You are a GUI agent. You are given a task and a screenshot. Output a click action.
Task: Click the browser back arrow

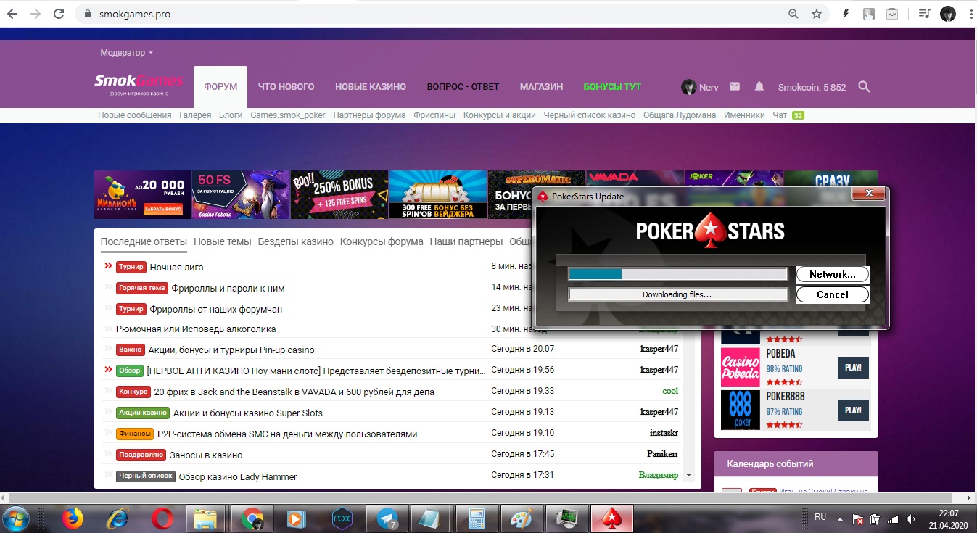[x=14, y=14]
